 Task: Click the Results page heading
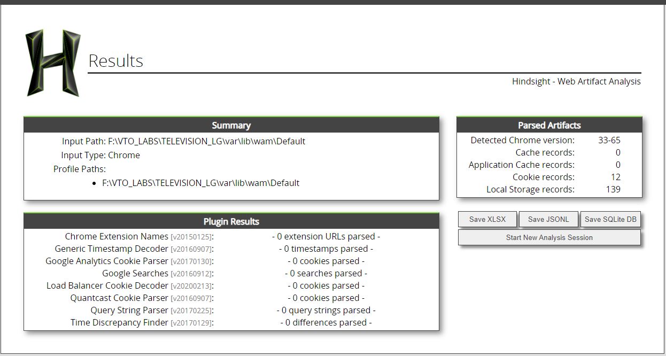[116, 61]
